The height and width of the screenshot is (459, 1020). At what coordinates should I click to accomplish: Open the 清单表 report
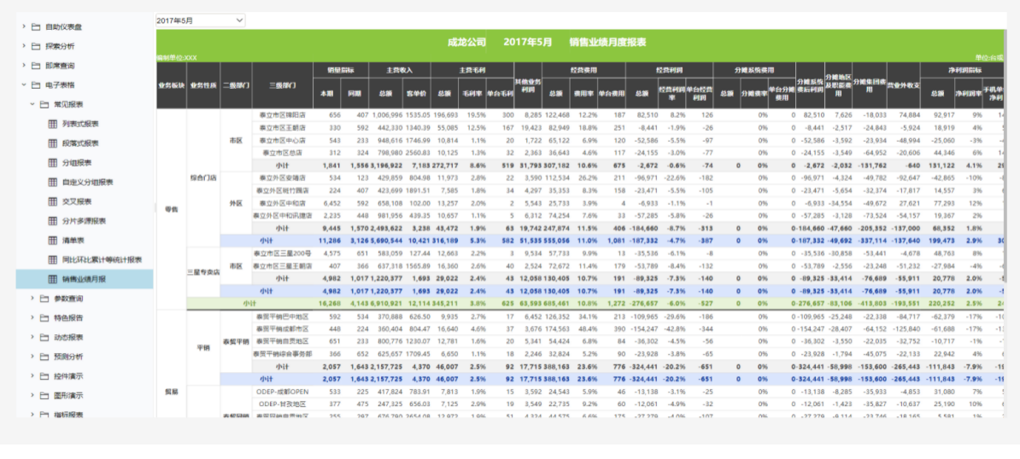[73, 241]
